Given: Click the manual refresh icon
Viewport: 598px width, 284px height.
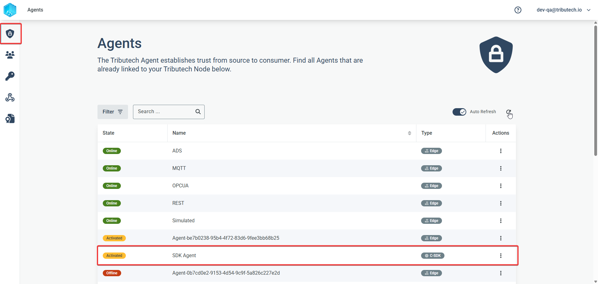Looking at the screenshot, I should pos(509,112).
